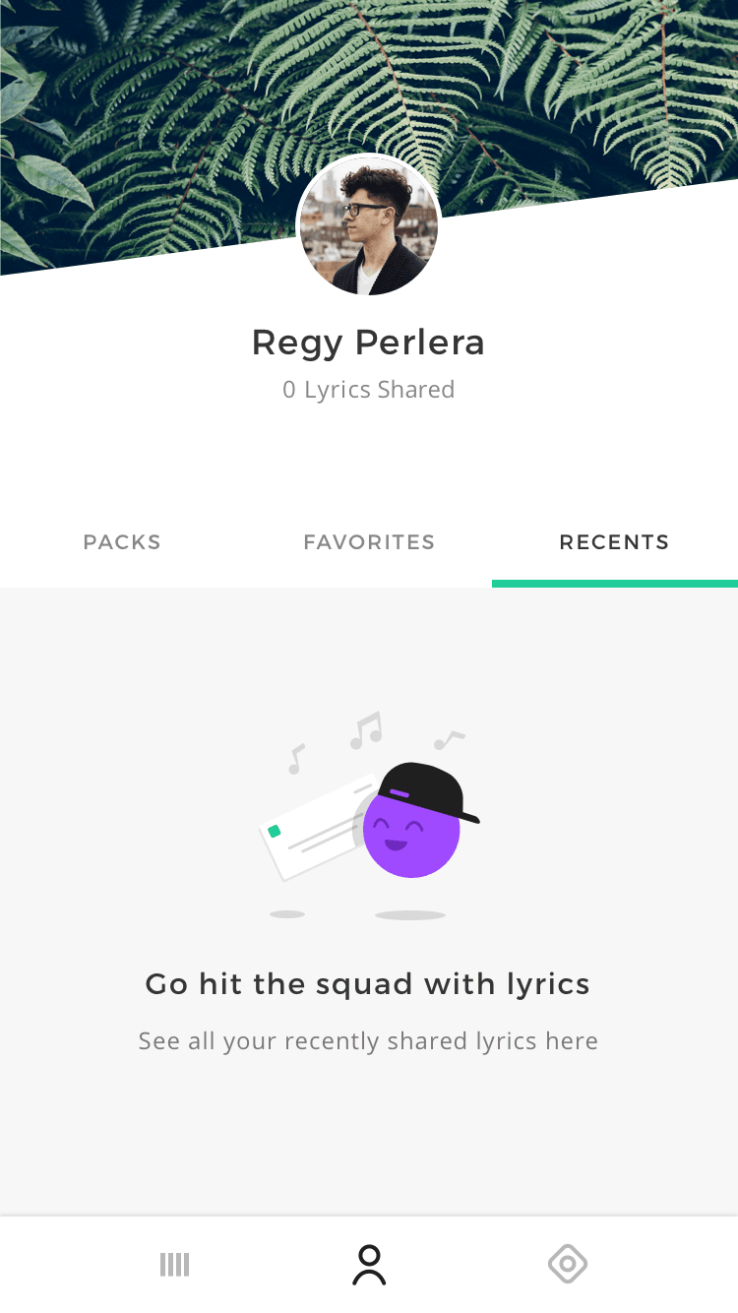Tap the double music note above illustration
This screenshot has height=1313, width=738.
367,731
